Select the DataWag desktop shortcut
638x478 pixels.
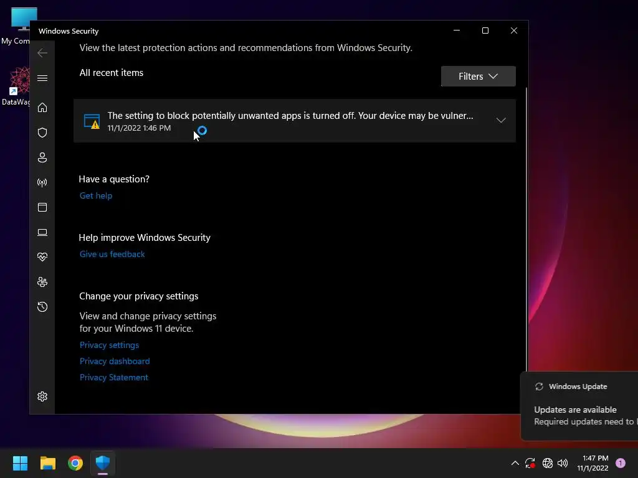(x=16, y=87)
